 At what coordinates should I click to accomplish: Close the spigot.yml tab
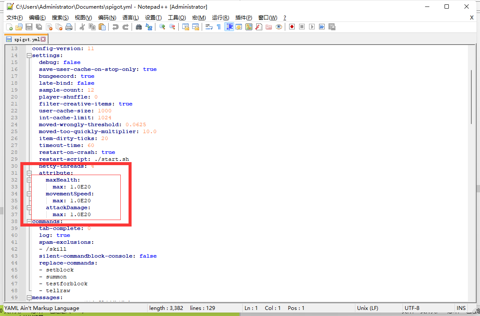43,39
